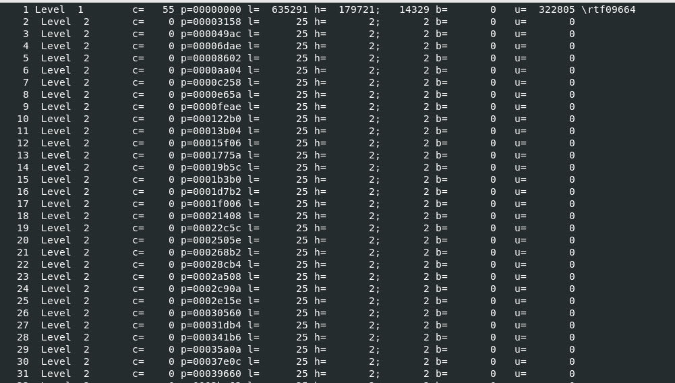Click the address p=0001b3b0 on line 15

coord(210,179)
